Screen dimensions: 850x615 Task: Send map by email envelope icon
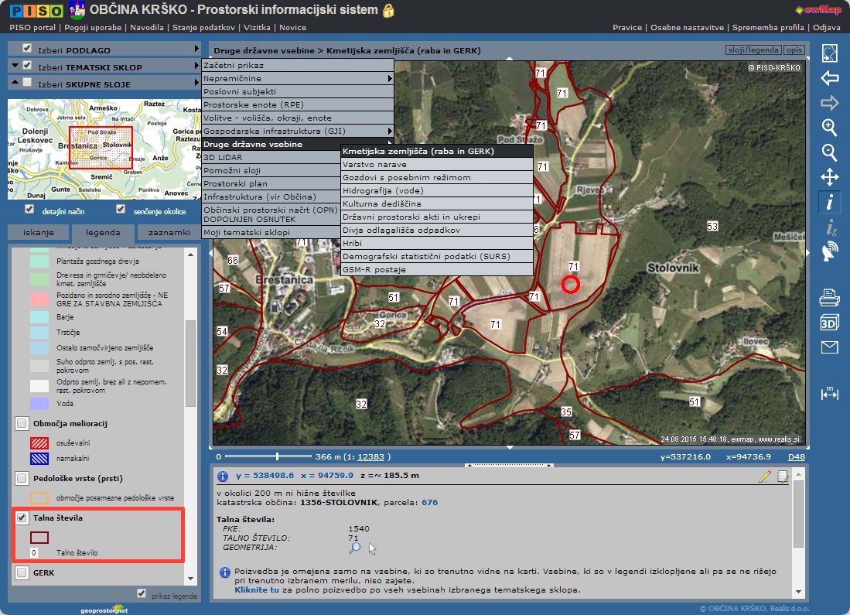tap(829, 347)
